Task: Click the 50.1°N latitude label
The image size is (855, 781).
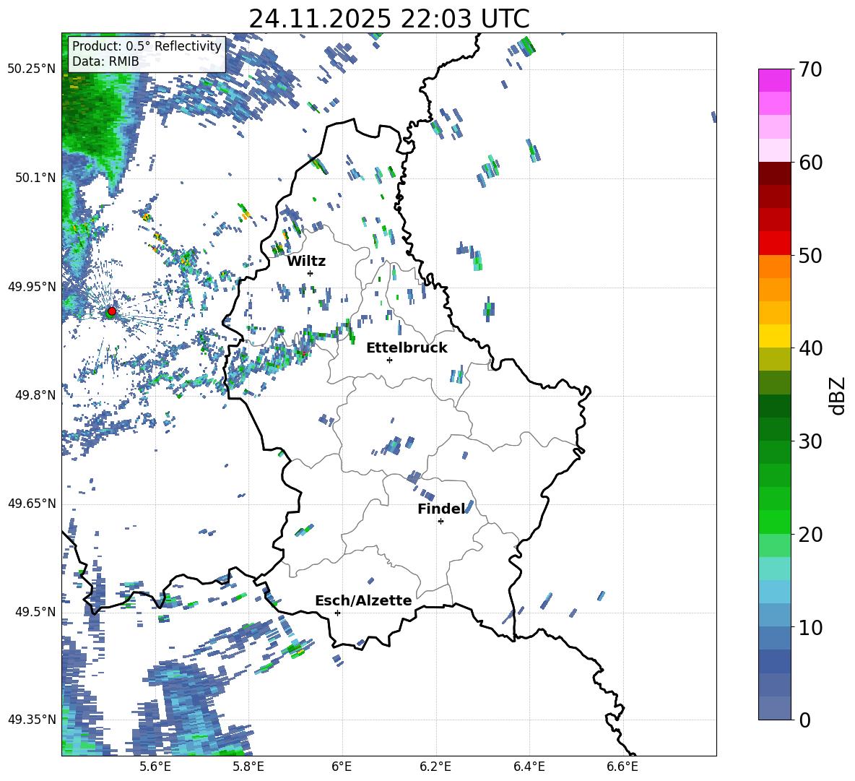Action: (35, 178)
